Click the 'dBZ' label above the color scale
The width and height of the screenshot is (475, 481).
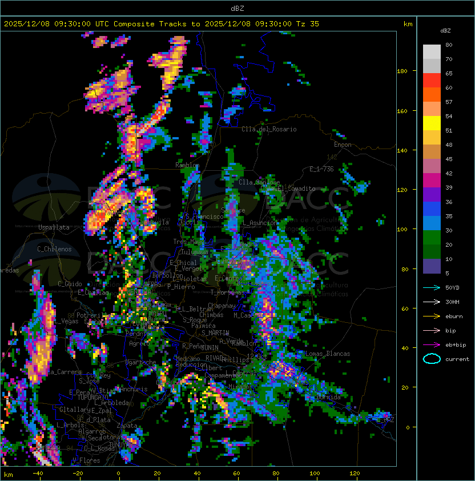(445, 31)
